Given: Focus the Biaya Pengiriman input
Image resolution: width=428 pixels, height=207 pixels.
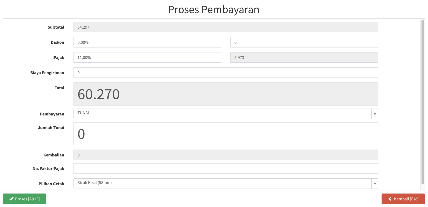Looking at the screenshot, I should click(x=226, y=73).
